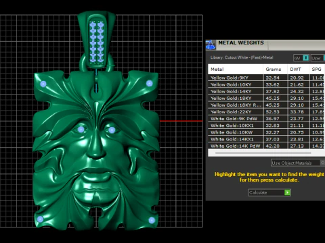This screenshot has height=243, width=325.
Task: Click the Library: Cutout White label
Action: click(242, 57)
